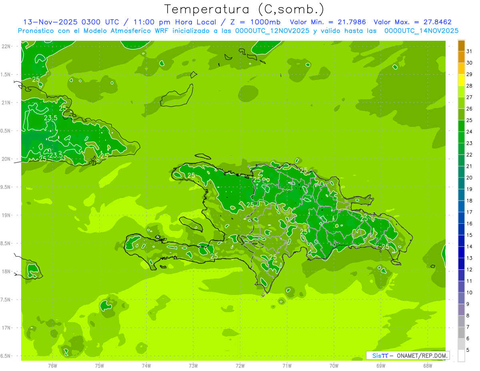The image size is (480, 371).
Task: Click the color scale label '20'
Action: pyautogui.click(x=470, y=178)
